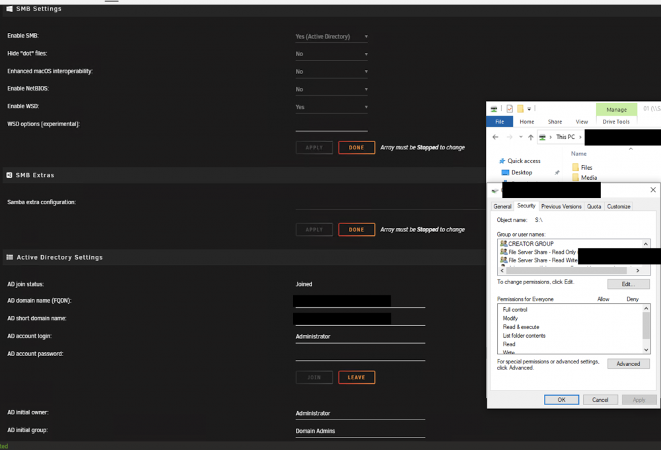Click DONE under SMB Extras

coord(357,230)
